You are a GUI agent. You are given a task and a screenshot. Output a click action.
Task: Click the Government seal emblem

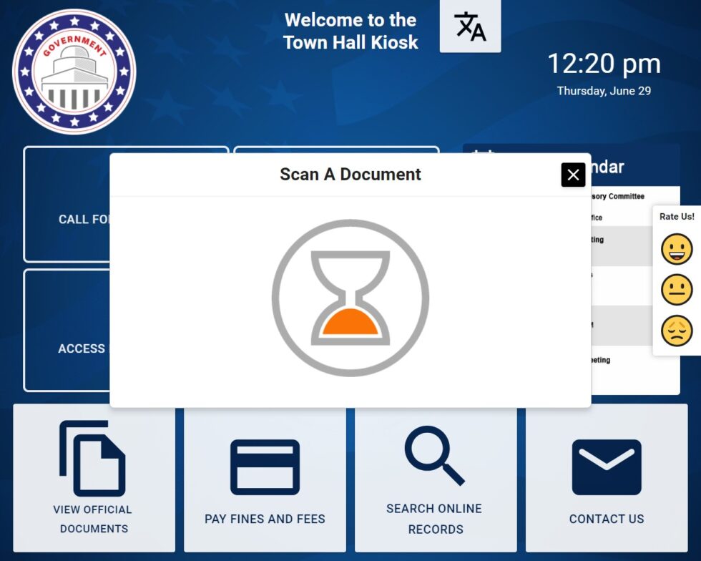coord(75,69)
